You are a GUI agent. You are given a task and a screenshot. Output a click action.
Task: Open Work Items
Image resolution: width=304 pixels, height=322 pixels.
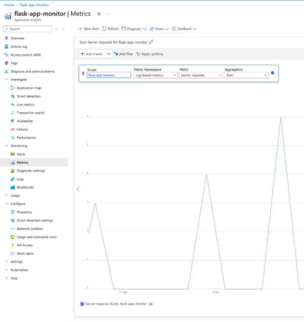click(x=25, y=253)
